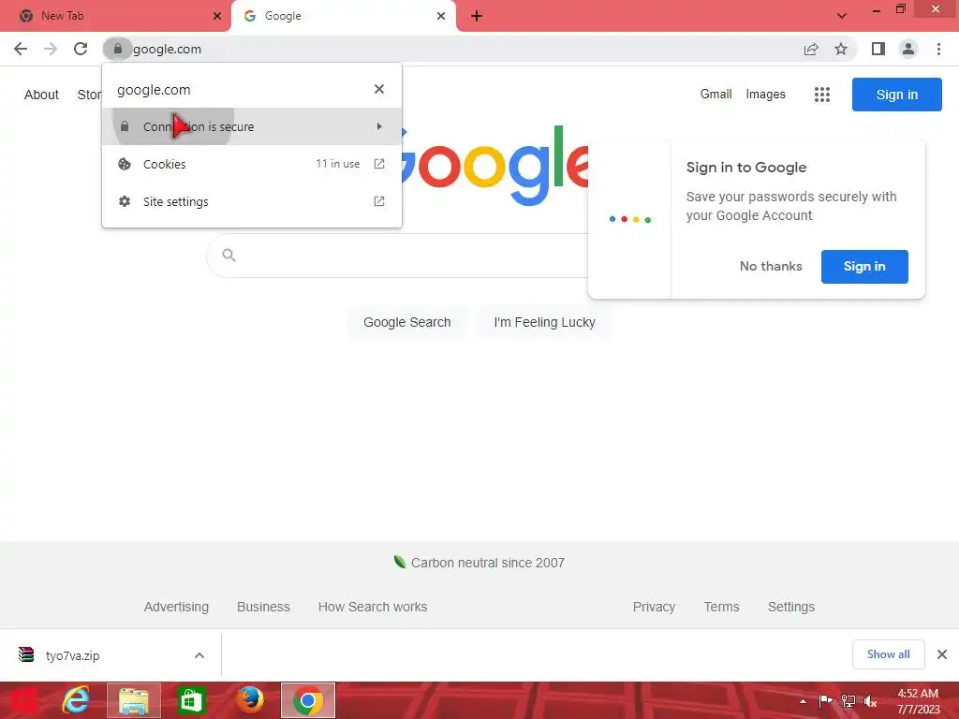Open the side panel icon
This screenshot has width=959, height=719.
click(878, 49)
